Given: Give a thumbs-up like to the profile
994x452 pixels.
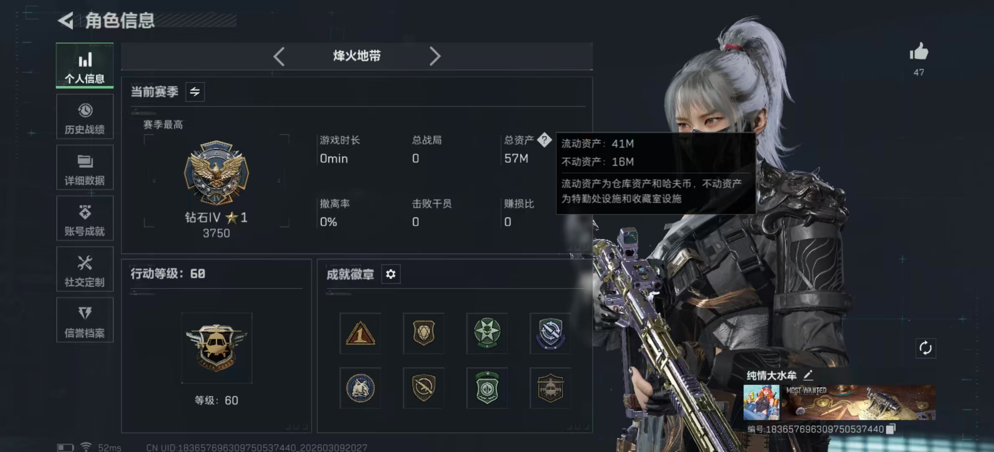Looking at the screenshot, I should point(919,52).
